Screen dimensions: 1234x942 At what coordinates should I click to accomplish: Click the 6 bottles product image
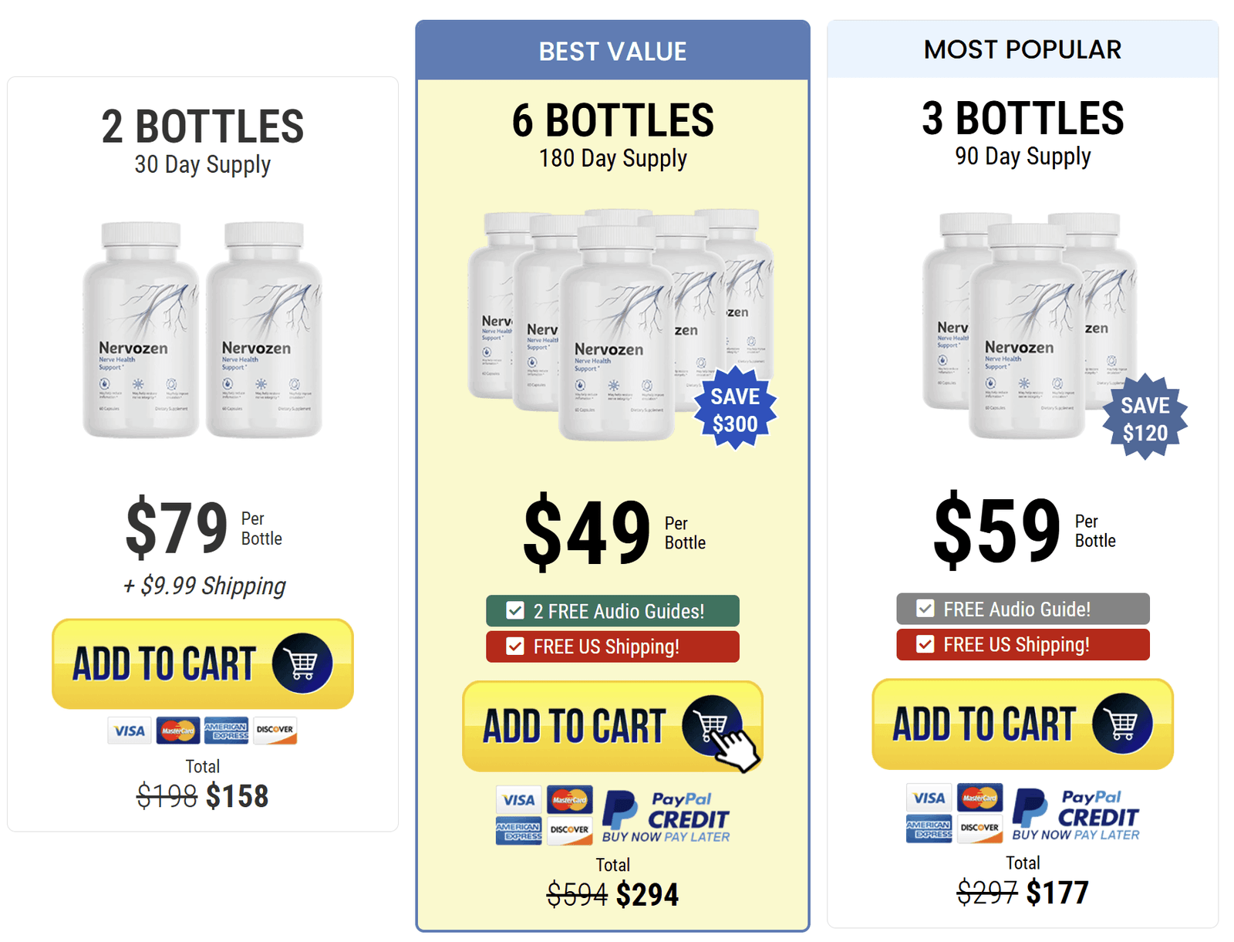(x=621, y=325)
